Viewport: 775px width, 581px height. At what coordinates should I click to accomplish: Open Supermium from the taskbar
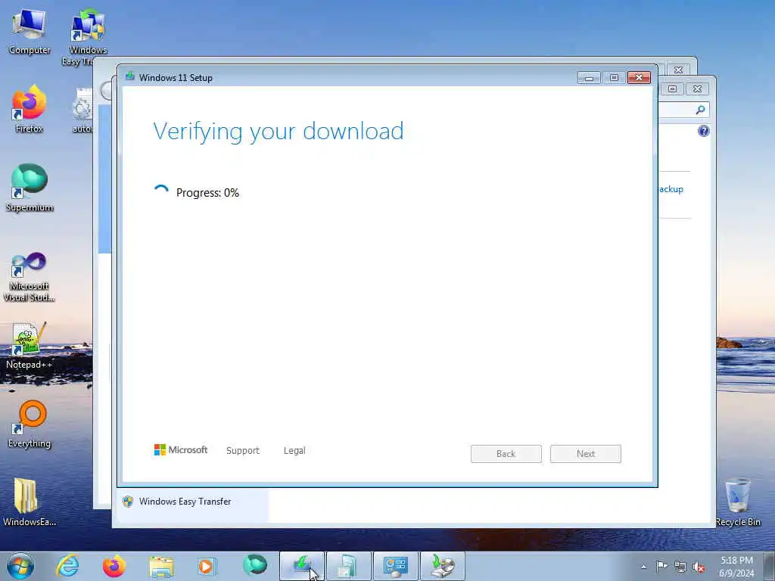254,565
